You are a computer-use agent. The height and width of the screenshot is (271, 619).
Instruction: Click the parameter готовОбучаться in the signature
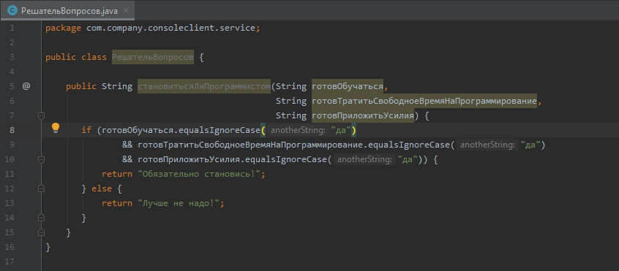(x=348, y=86)
